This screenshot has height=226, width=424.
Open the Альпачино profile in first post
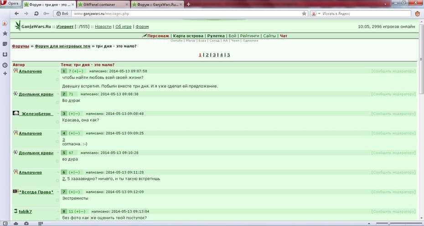click(x=30, y=72)
